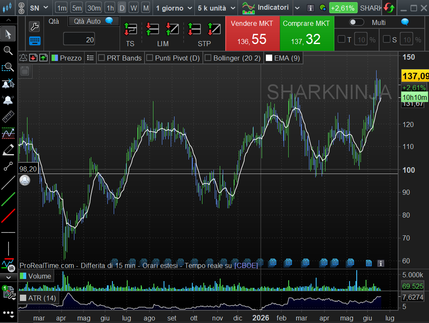
Task: Select the green rising line tool
Action: [x=8, y=199]
